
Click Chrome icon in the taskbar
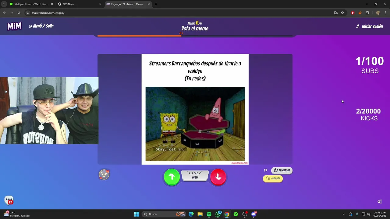(227, 214)
